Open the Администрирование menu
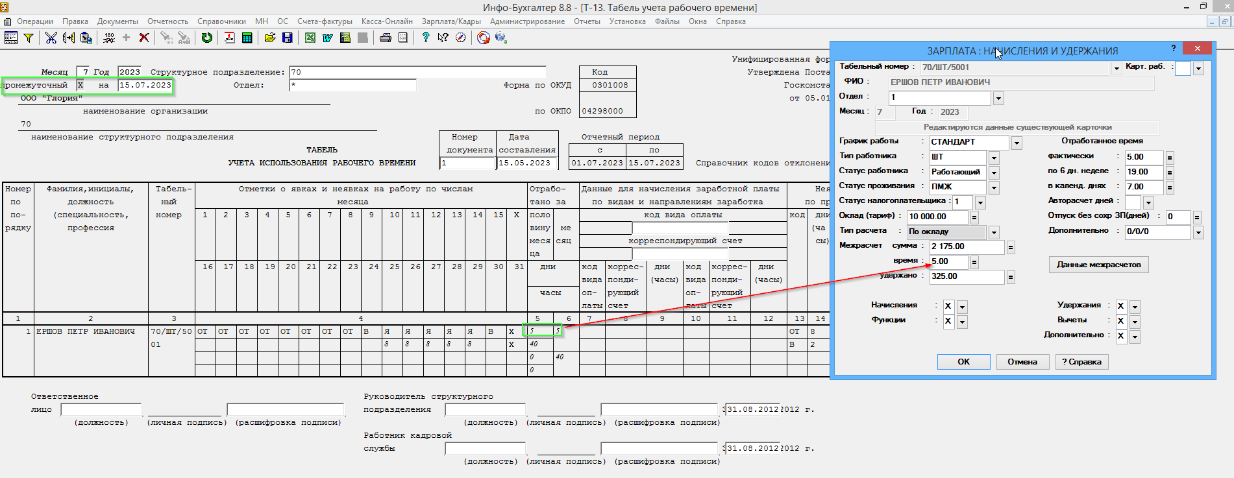Image resolution: width=1234 pixels, height=478 pixels. [x=527, y=21]
